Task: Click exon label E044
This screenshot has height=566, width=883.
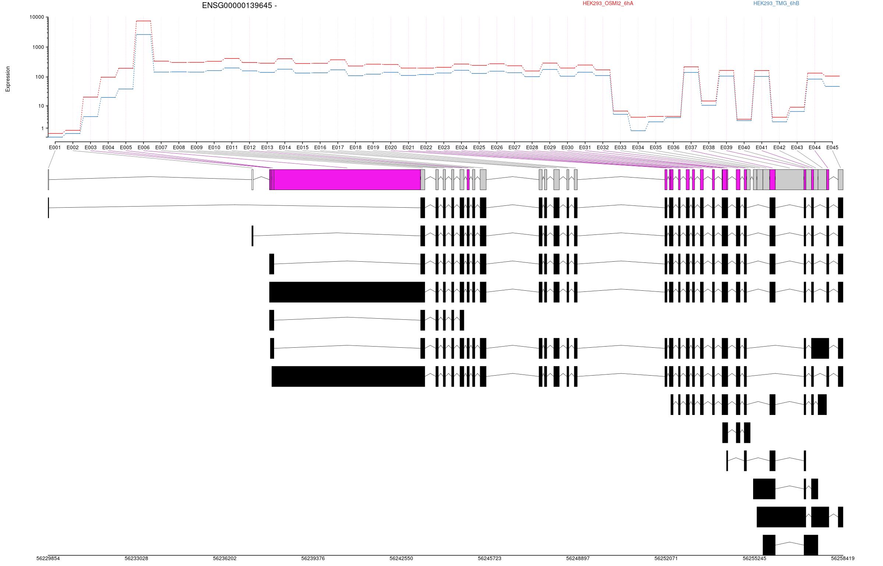Action: [815, 148]
